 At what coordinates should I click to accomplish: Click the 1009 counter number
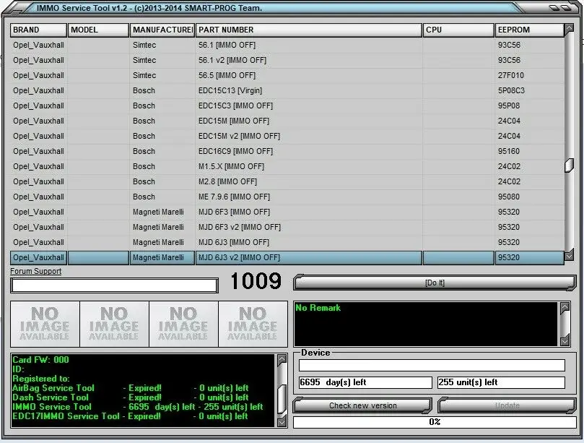256,281
